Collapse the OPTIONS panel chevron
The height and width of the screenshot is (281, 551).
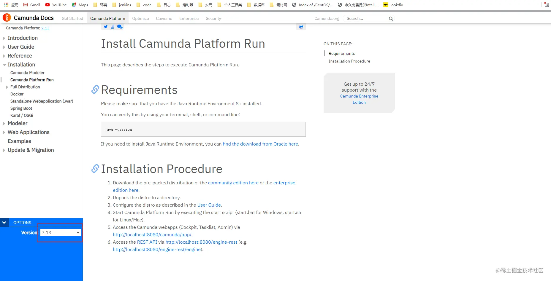coord(4,222)
